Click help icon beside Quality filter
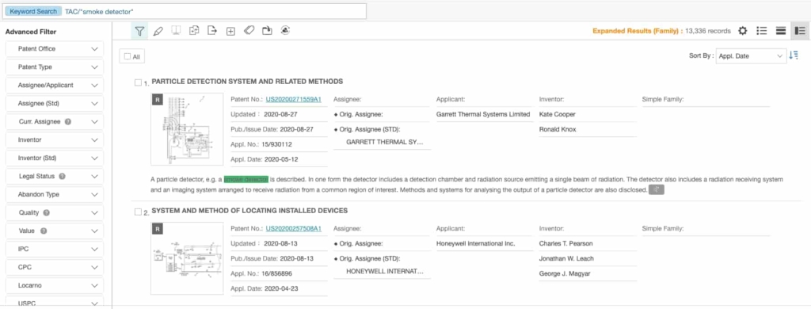811x309 pixels. [46, 212]
